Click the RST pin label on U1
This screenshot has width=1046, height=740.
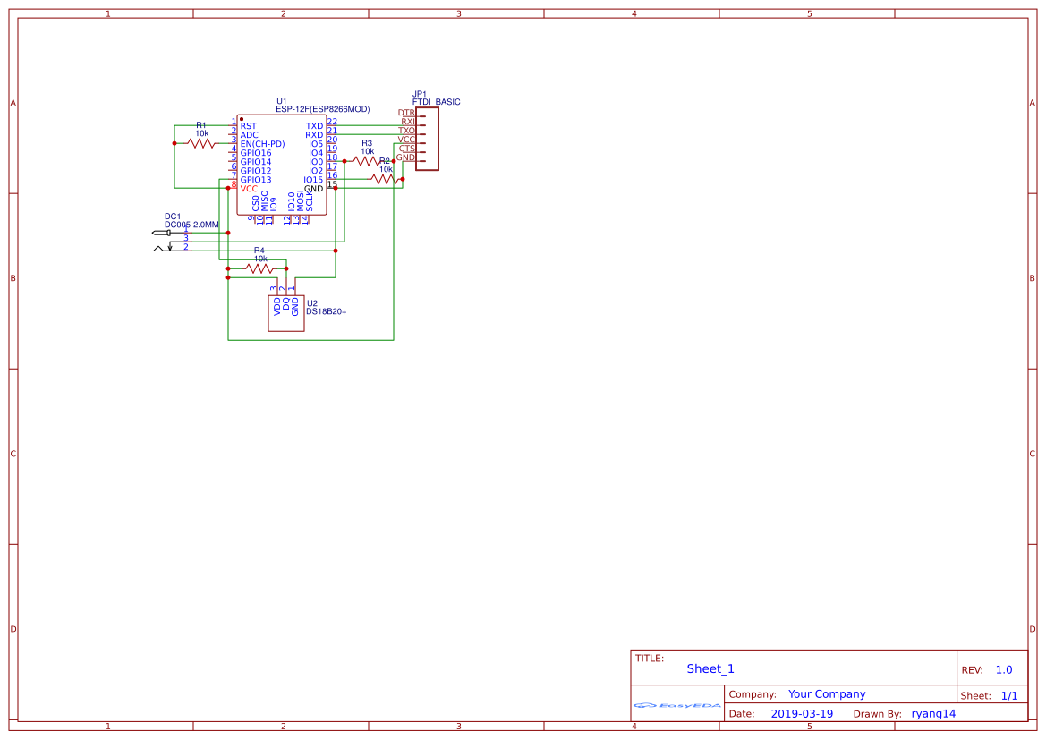249,124
